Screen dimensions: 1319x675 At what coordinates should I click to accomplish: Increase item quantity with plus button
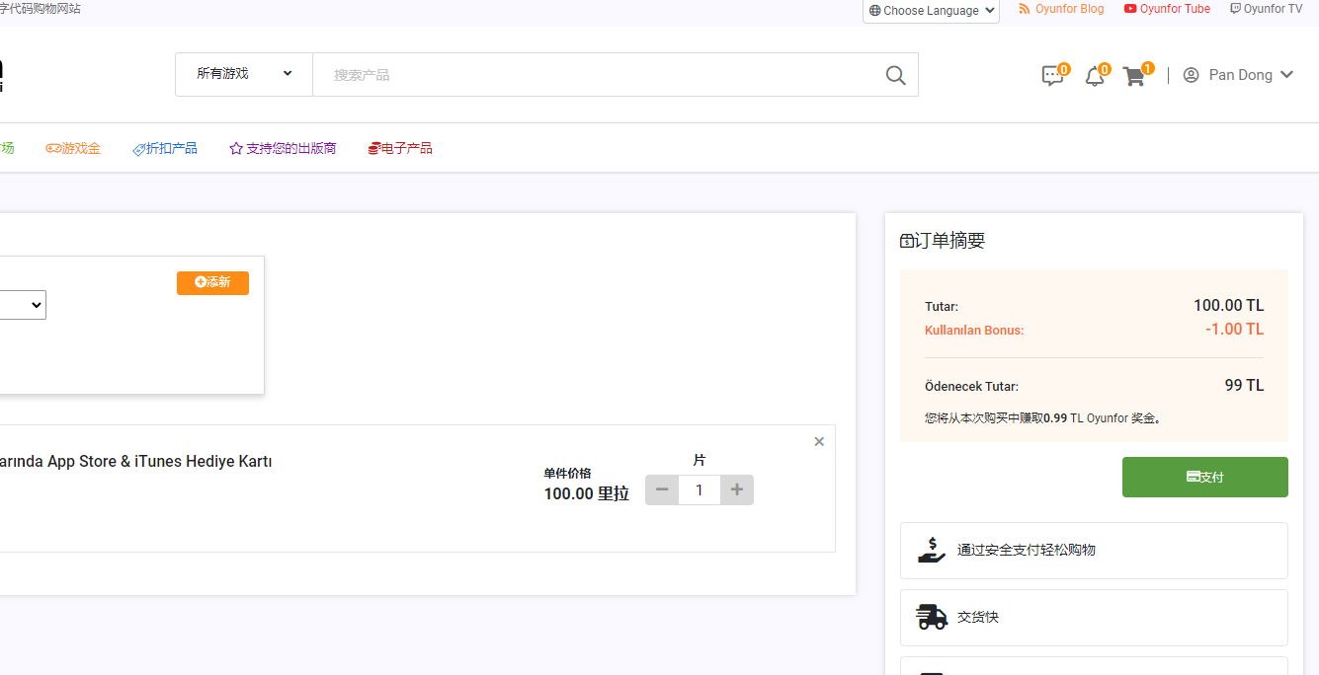[737, 490]
